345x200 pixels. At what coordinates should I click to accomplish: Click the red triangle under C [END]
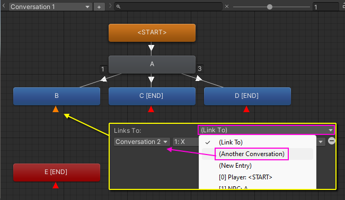pos(151,109)
